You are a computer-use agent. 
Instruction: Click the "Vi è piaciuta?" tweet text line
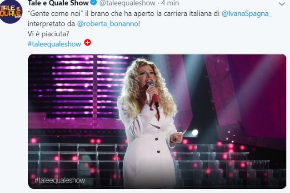coord(49,34)
